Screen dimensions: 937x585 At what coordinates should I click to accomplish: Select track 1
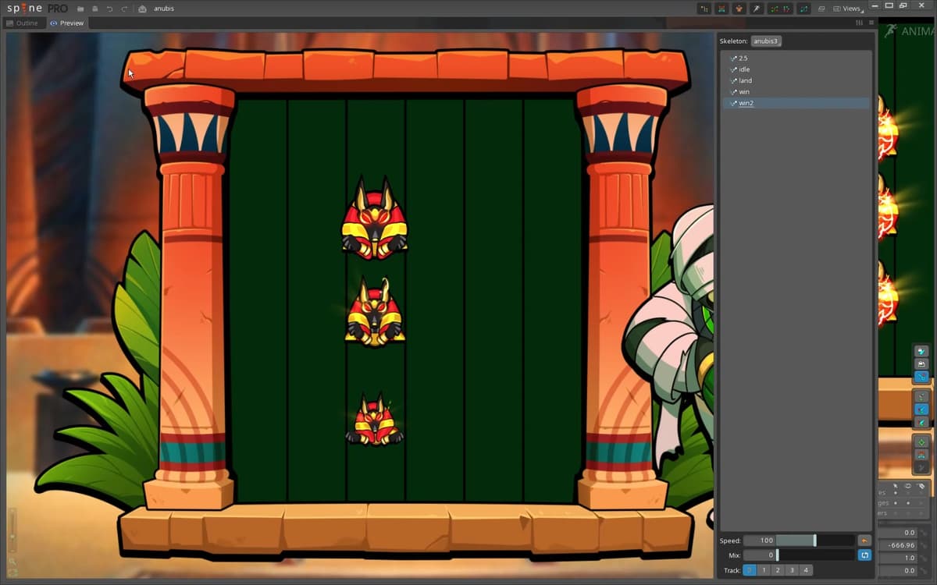point(764,570)
